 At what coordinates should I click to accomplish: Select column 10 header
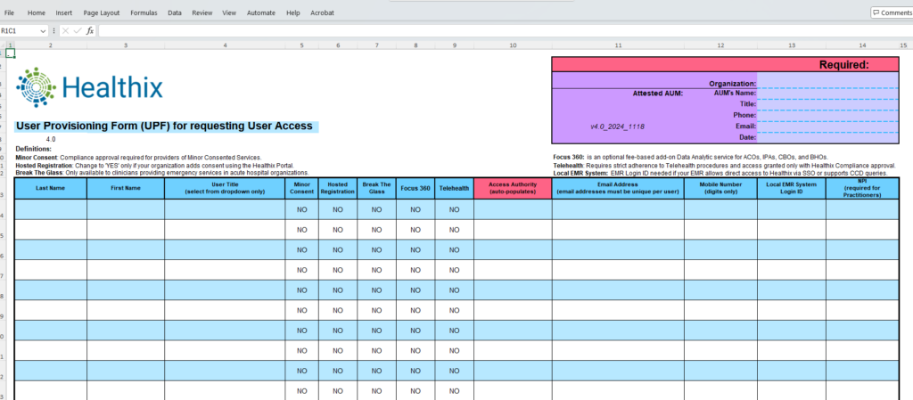tap(513, 45)
